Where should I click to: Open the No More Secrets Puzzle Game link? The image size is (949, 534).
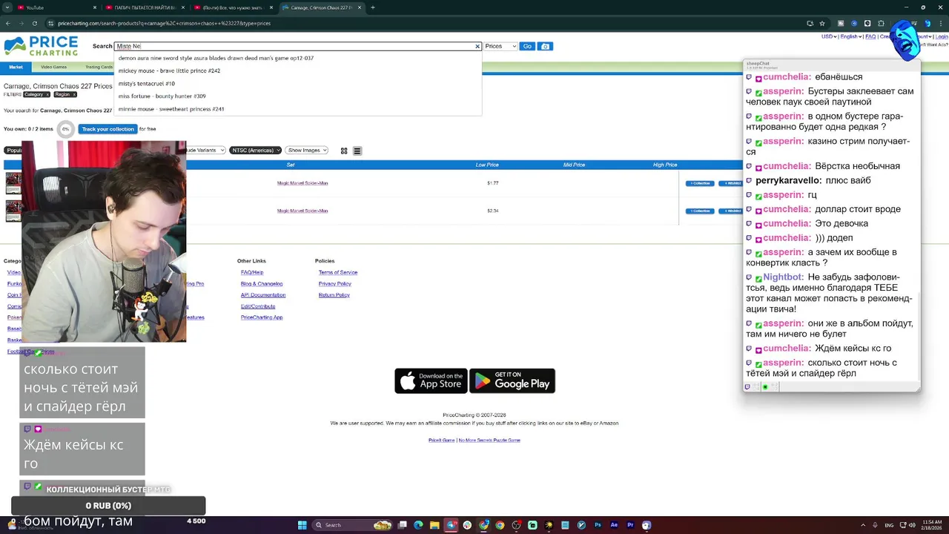[489, 440]
